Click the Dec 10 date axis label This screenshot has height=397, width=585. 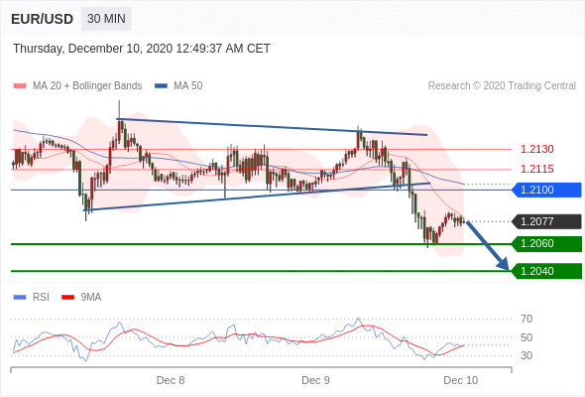click(x=461, y=380)
